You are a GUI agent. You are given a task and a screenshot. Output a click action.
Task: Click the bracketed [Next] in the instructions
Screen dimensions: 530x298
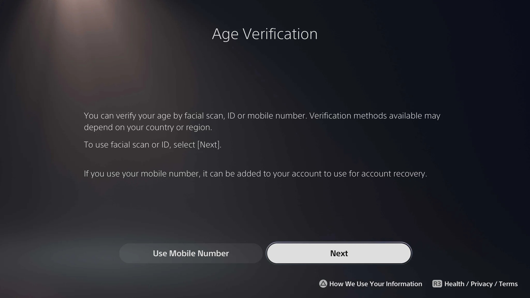(208, 145)
